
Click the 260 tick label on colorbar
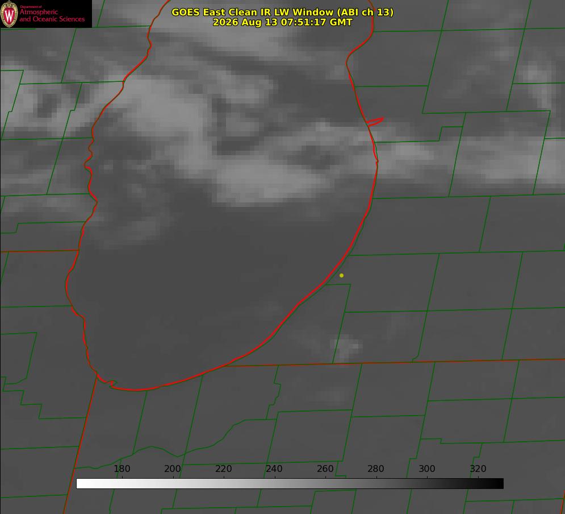325,469
